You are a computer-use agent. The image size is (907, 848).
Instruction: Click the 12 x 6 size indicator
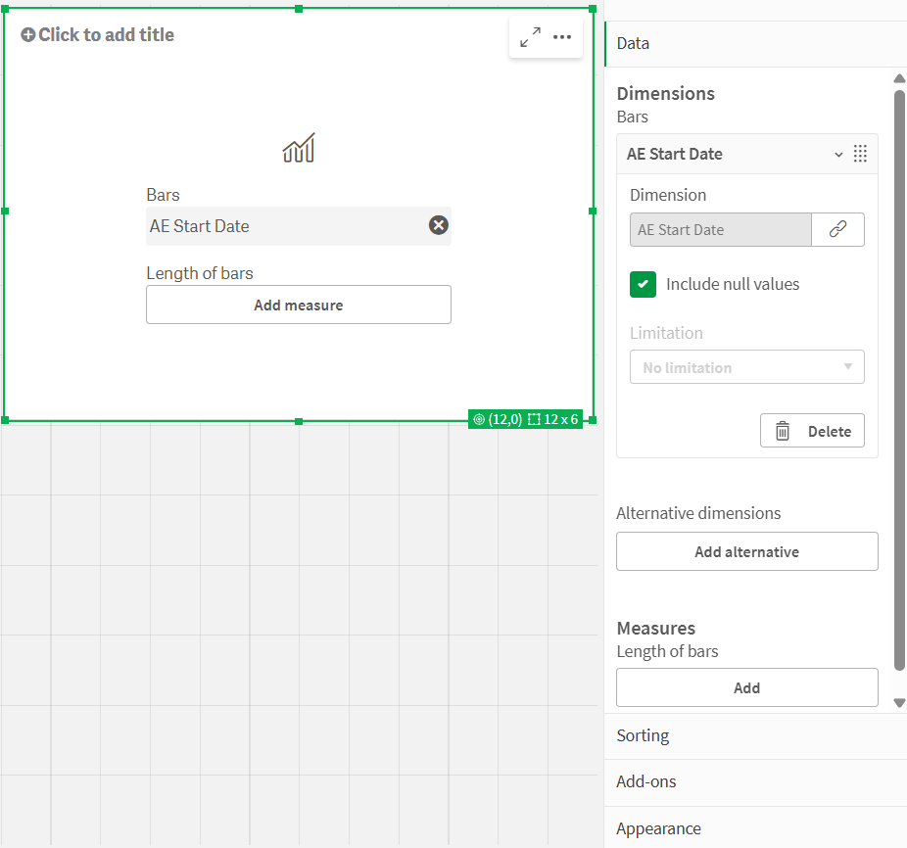553,419
